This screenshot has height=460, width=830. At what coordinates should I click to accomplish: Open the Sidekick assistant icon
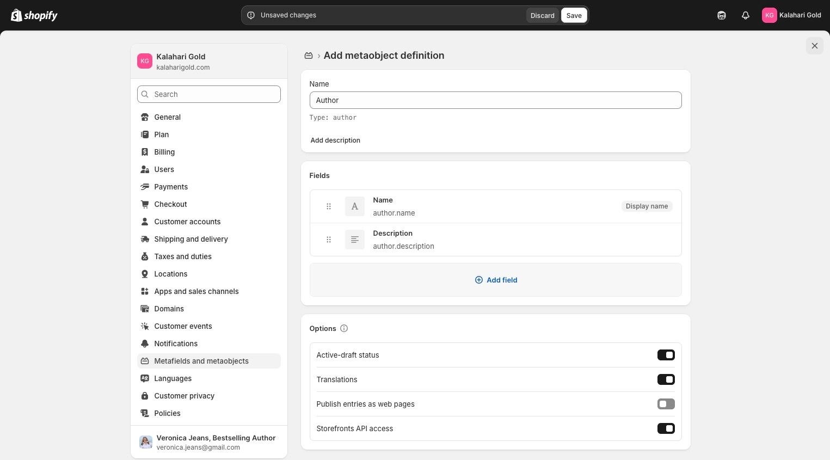pos(722,15)
